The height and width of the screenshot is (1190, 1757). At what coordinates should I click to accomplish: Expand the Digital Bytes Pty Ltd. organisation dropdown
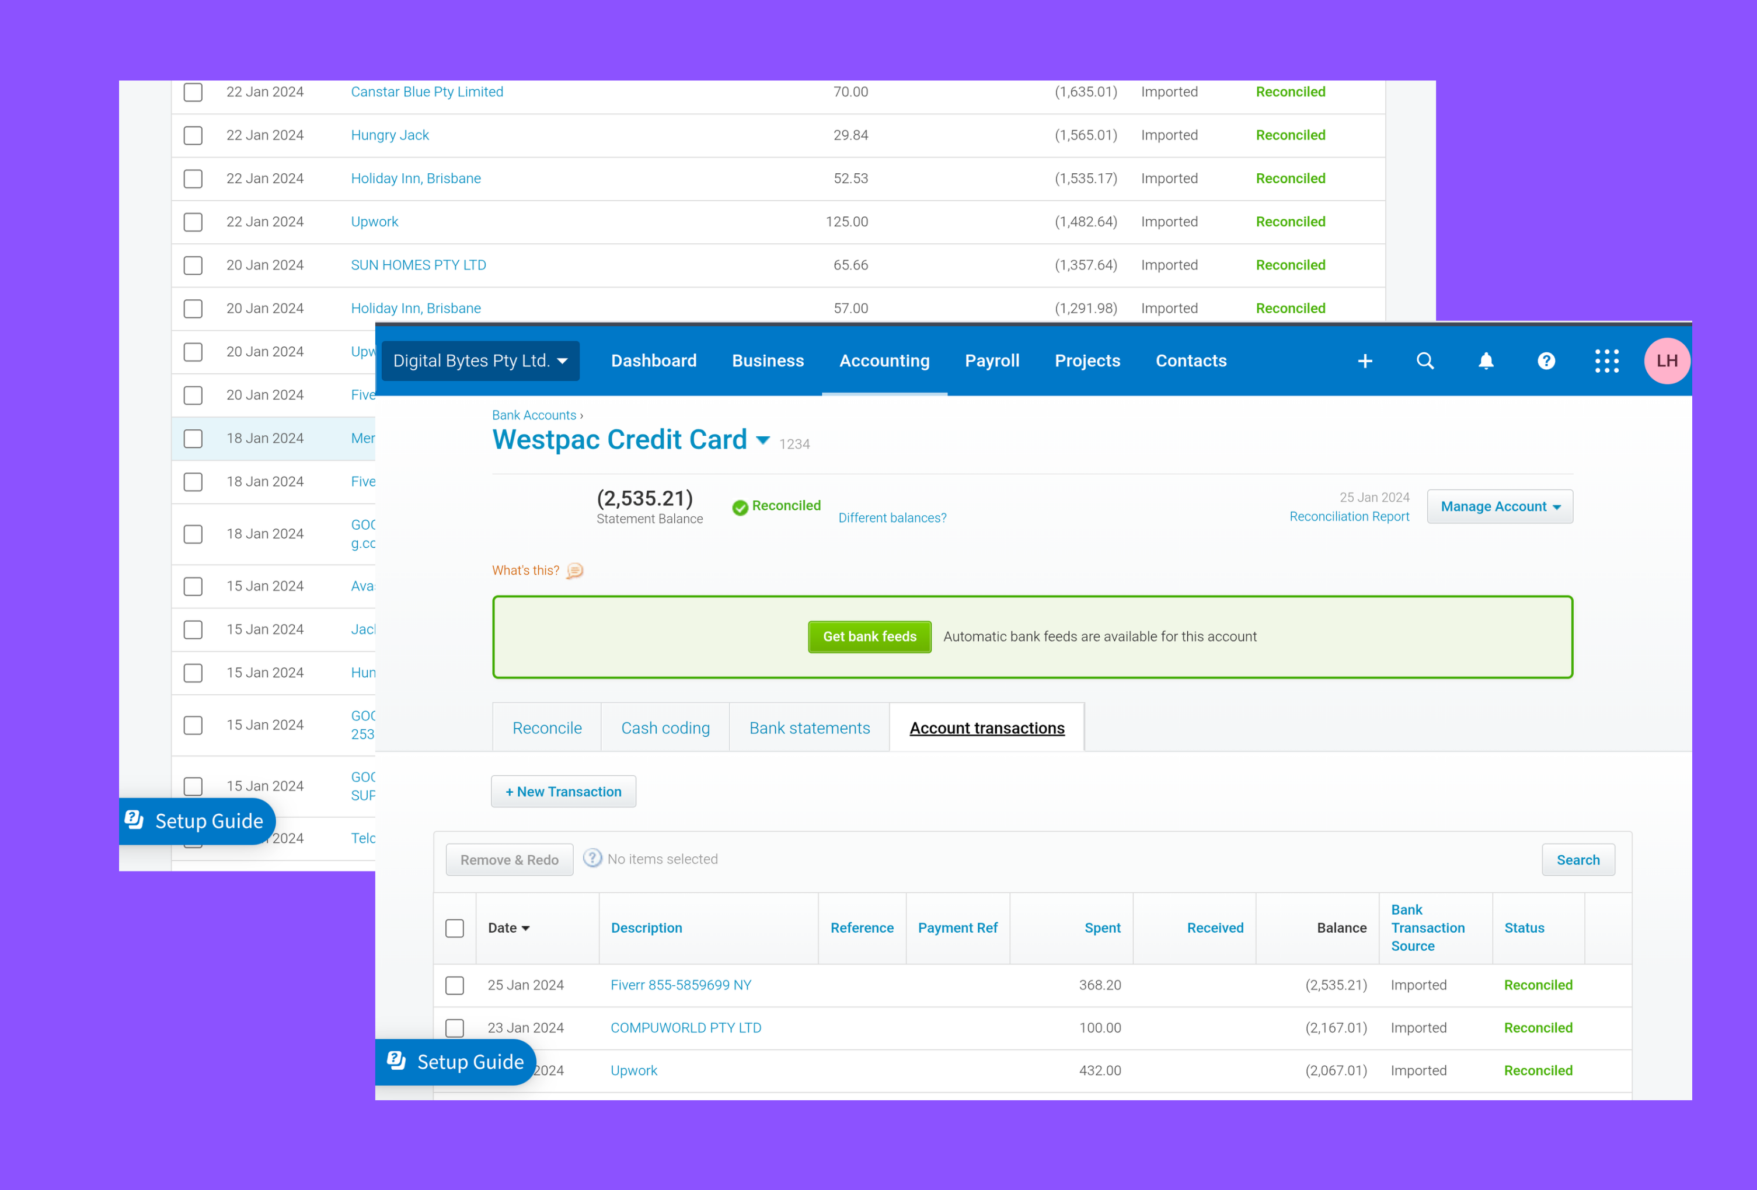pos(481,361)
